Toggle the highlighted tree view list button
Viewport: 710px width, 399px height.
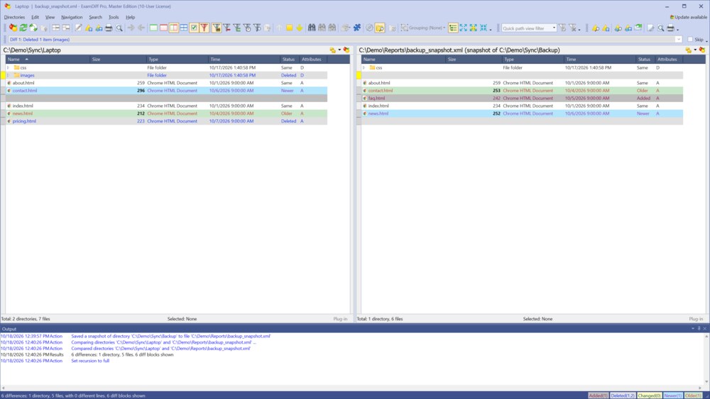point(453,28)
